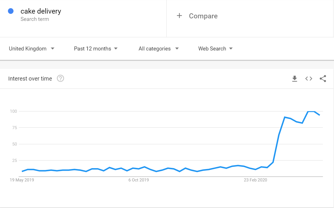Screen dimensions: 334x208
Task: Open the embed code icon
Action: click(309, 79)
